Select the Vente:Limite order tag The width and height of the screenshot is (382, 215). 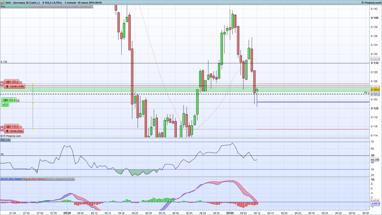click(15, 86)
